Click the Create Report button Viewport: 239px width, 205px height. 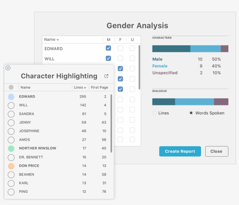pos(180,151)
